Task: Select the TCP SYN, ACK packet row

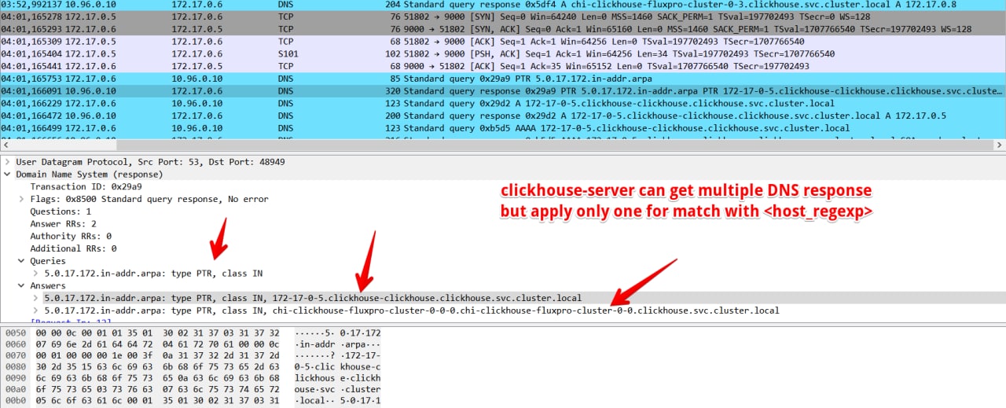Action: [x=503, y=29]
